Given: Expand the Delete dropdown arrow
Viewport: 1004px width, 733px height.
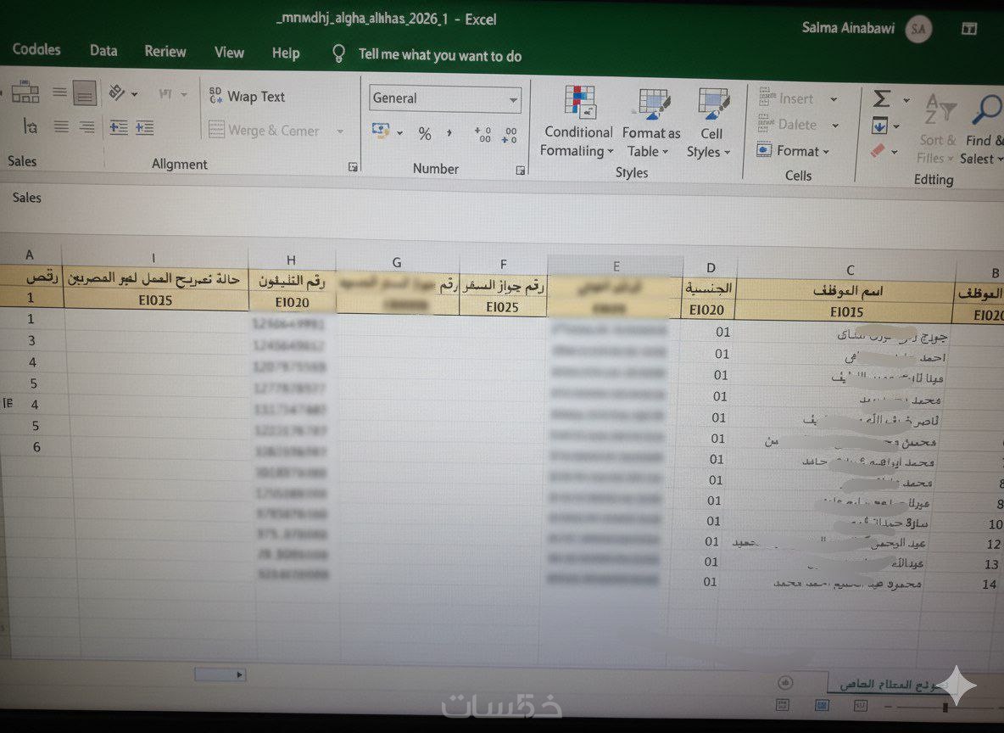Looking at the screenshot, I should [835, 126].
